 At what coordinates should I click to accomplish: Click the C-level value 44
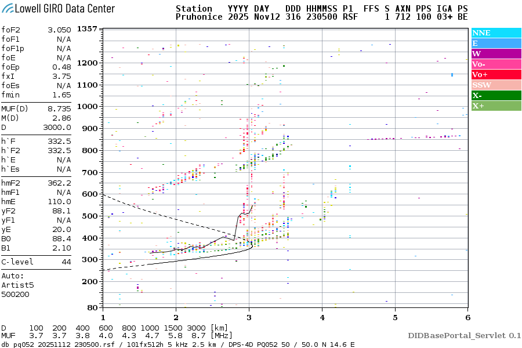(x=64, y=262)
